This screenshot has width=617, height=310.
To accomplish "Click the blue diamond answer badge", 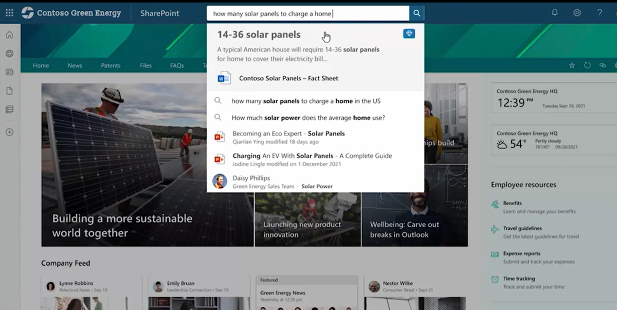I will coord(409,33).
